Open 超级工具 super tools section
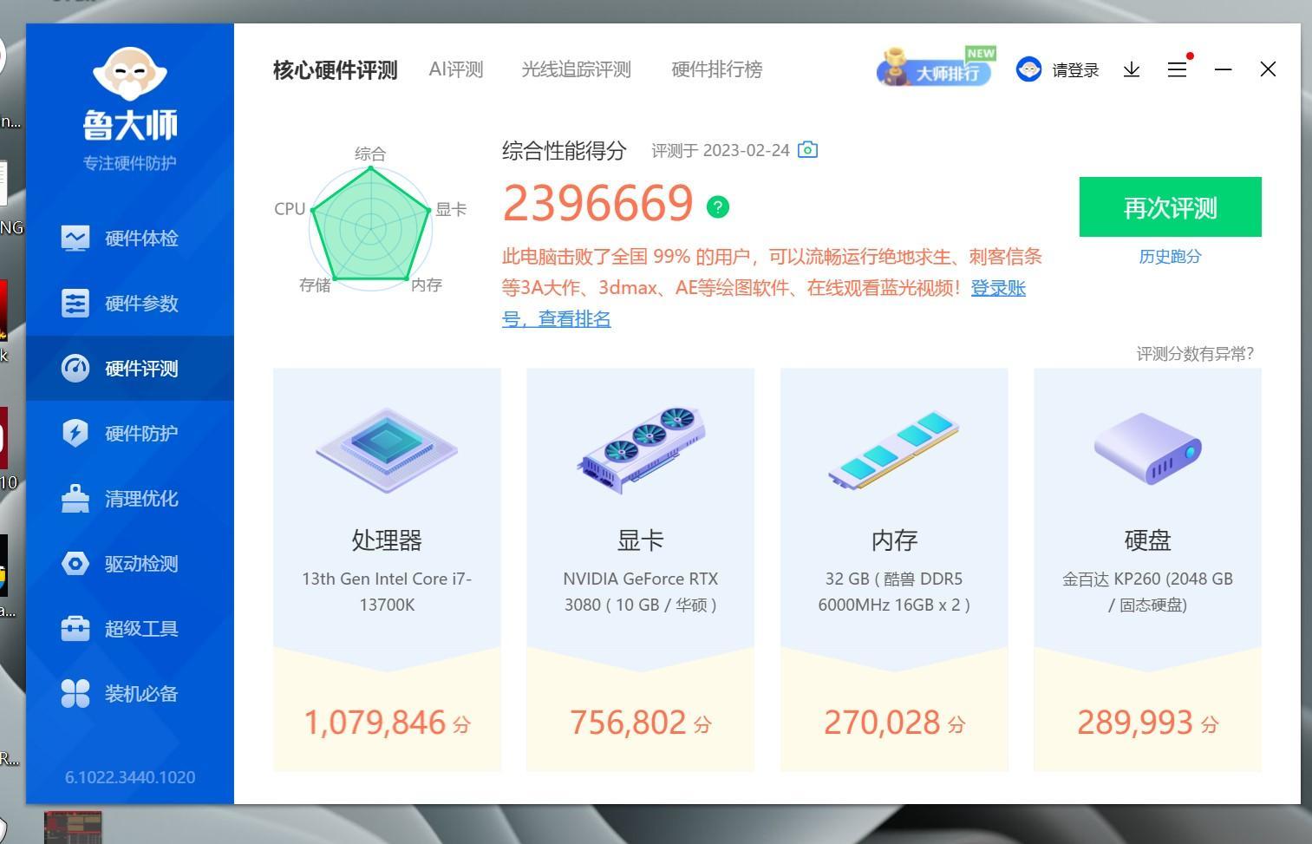This screenshot has width=1312, height=844. [130, 628]
